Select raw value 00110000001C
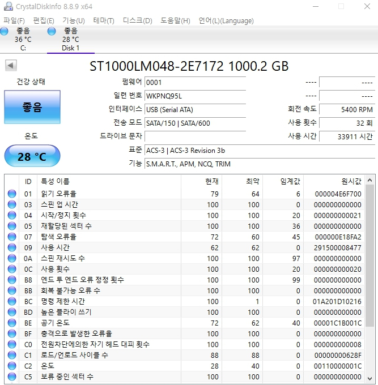Screen dimensions: 378x385 tap(337, 366)
